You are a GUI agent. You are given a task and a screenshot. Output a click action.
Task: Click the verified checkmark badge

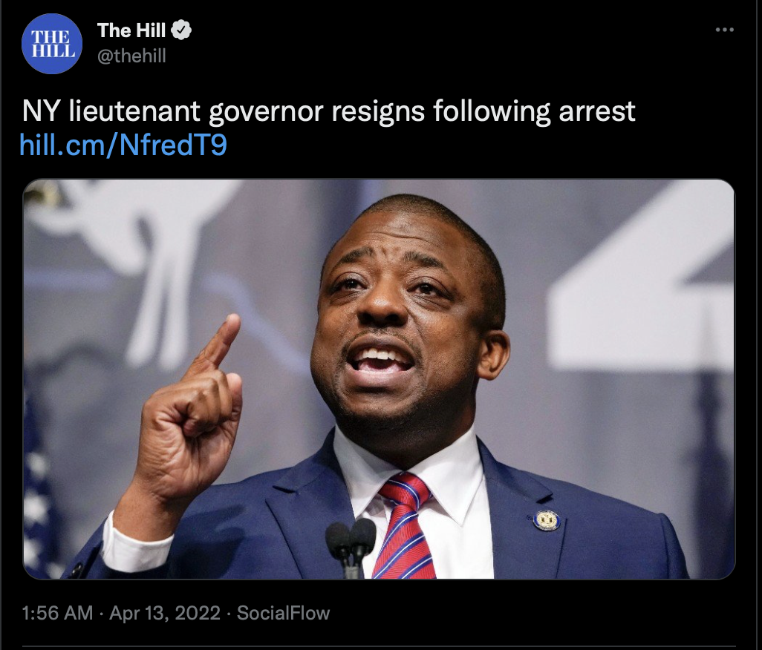[181, 30]
